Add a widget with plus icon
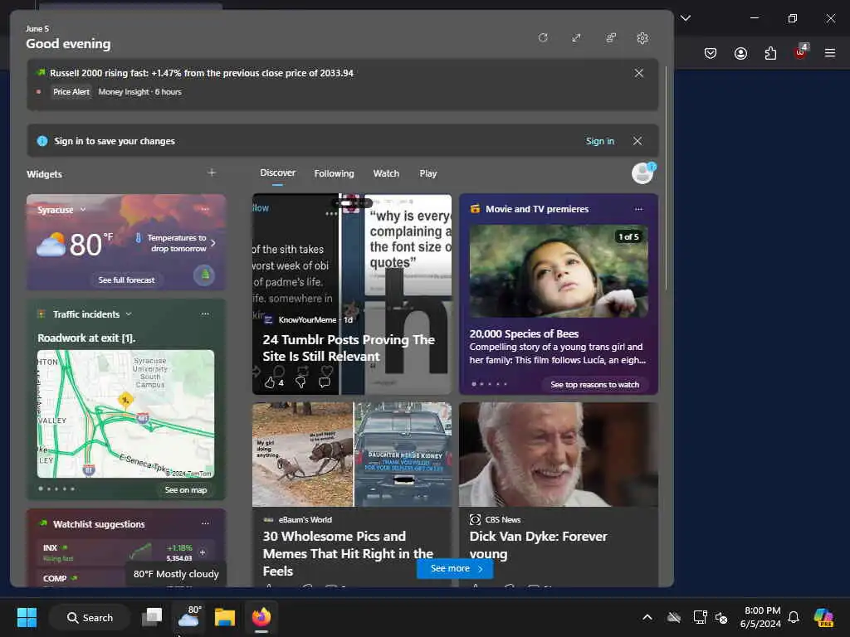This screenshot has width=850, height=637. coord(212,173)
